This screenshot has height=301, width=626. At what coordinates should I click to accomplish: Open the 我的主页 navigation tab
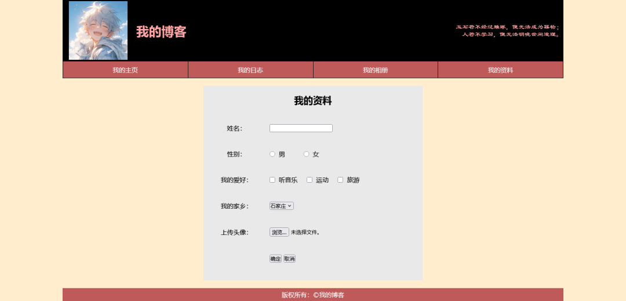[x=125, y=70]
